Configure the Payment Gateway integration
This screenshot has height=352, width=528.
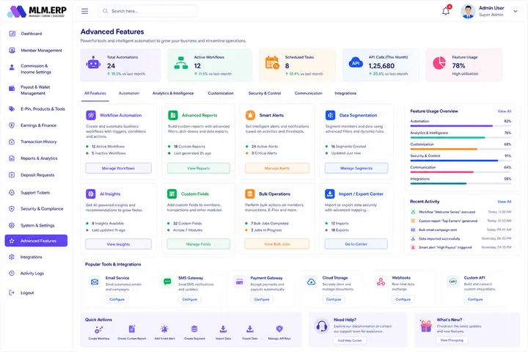click(262, 299)
